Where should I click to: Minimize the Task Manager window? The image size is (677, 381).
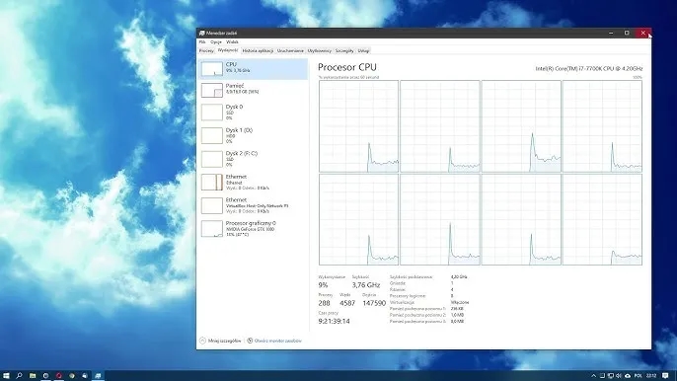click(x=611, y=33)
